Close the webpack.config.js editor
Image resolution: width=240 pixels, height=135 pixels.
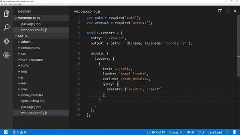[235, 11]
